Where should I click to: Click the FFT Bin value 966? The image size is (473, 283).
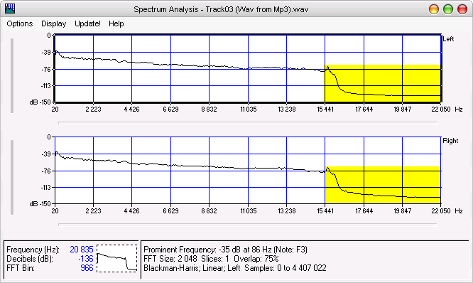[x=87, y=268]
